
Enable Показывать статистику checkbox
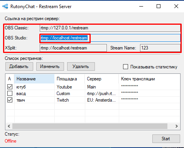[125, 67]
